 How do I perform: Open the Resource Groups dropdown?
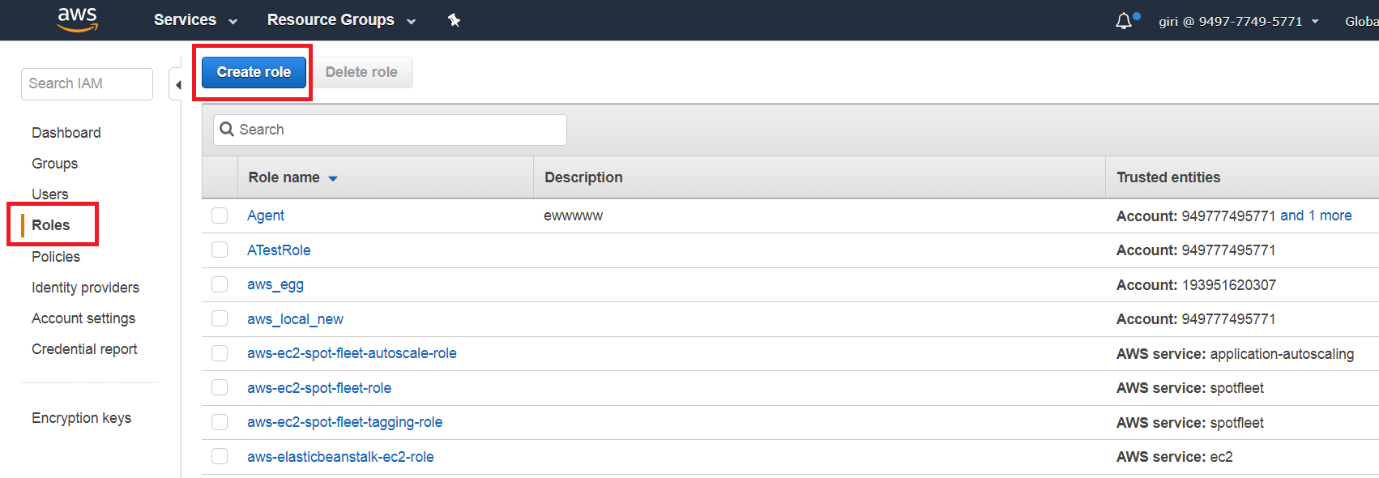[340, 20]
